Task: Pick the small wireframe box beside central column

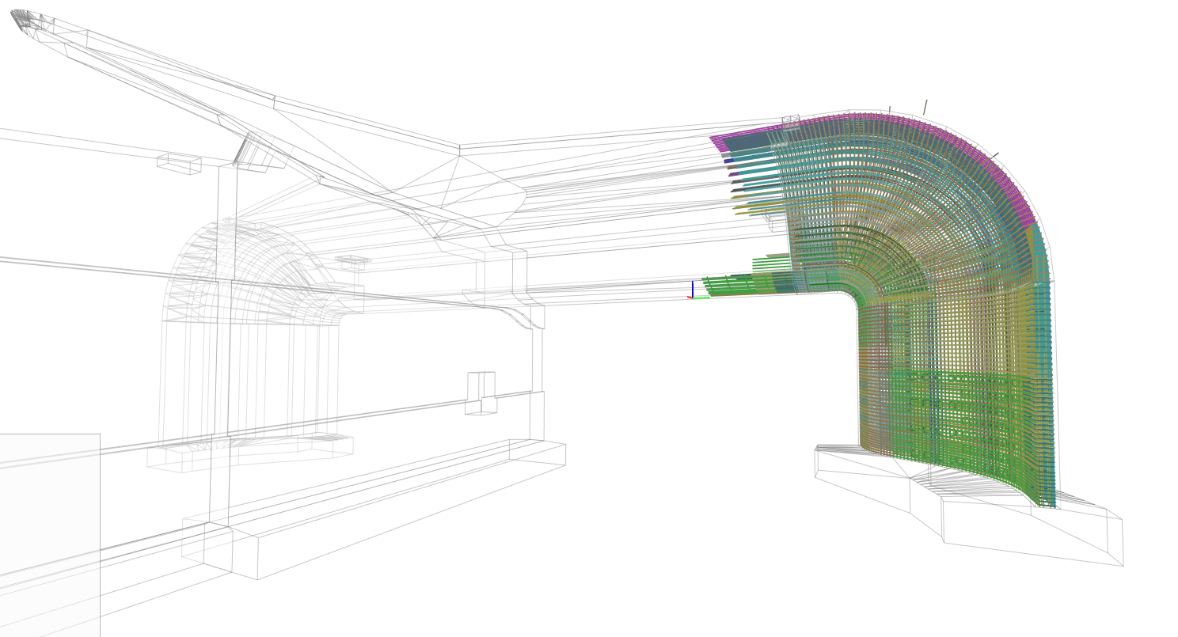Action: (481, 393)
